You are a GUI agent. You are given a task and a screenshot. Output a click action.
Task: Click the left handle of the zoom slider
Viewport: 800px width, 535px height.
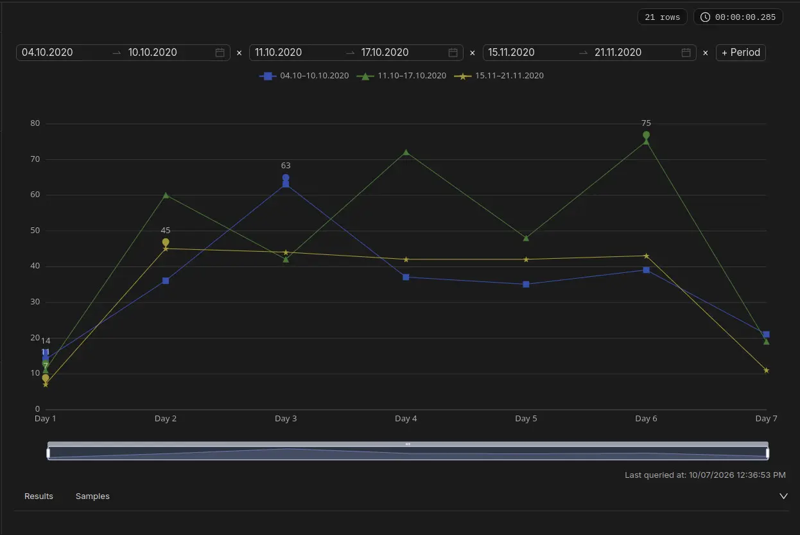coord(48,453)
